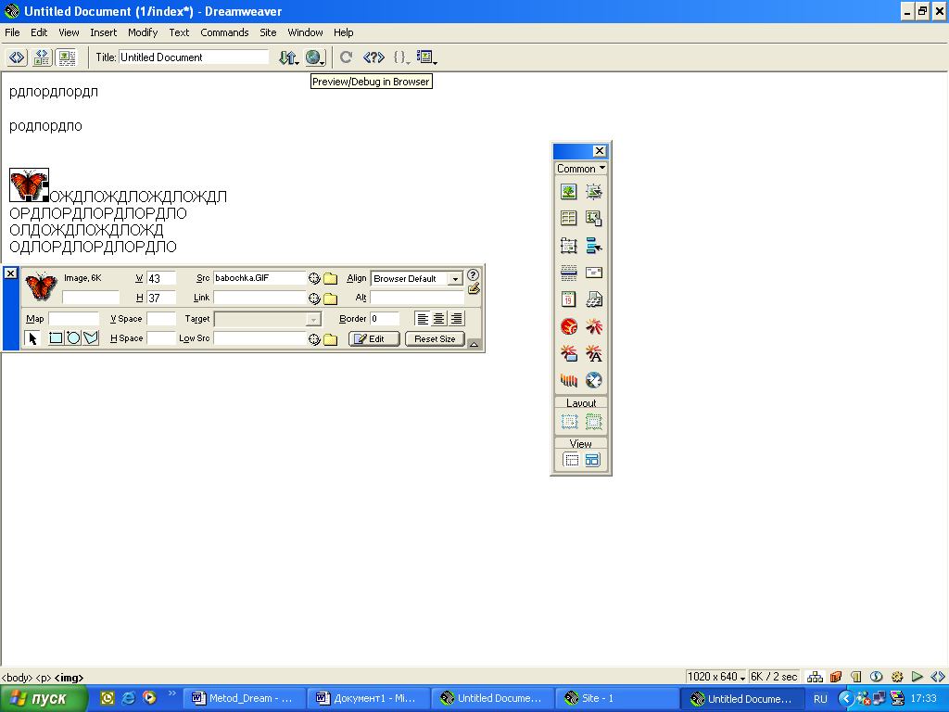Viewport: 949px width, 712px height.
Task: Open the 1020 x 640 window size menu
Action: (716, 677)
